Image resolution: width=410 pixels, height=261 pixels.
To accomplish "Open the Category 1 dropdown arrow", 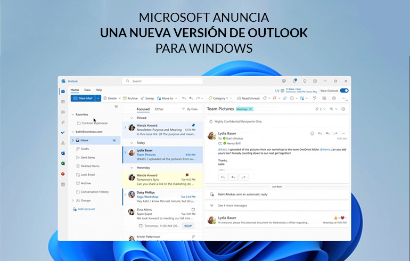I will pyautogui.click(x=231, y=99).
